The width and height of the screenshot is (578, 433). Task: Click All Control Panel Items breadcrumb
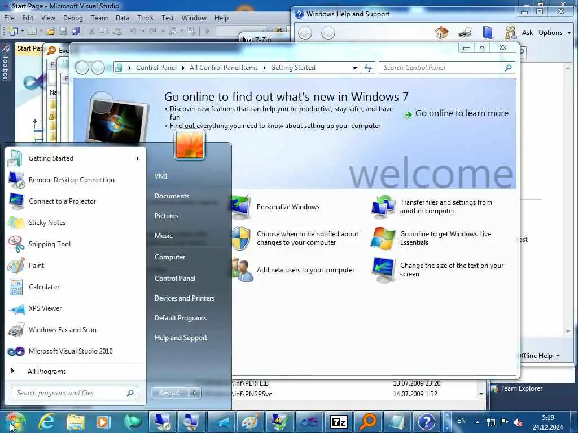[224, 68]
